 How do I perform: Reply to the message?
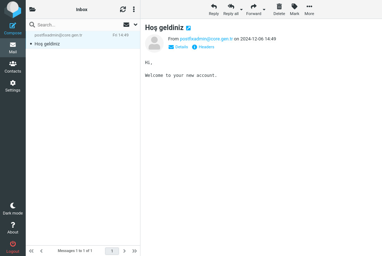click(214, 10)
